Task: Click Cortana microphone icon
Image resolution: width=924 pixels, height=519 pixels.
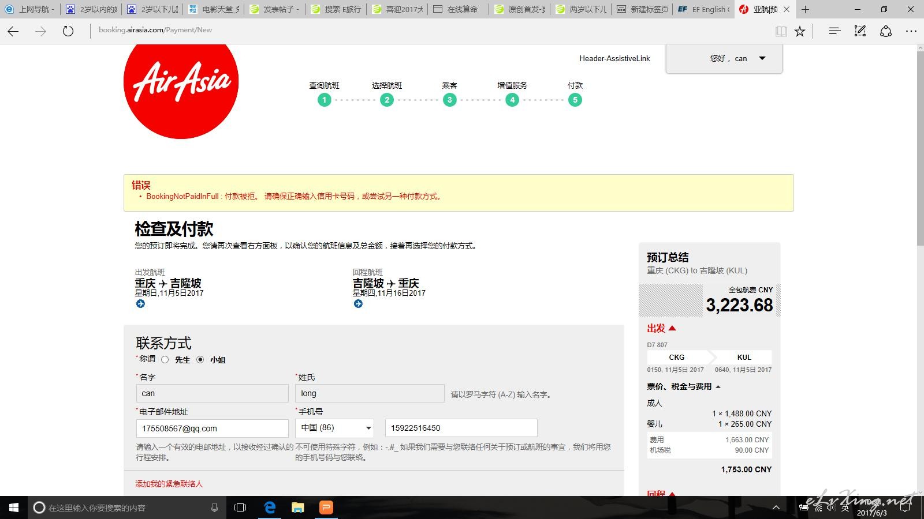Action: click(214, 507)
